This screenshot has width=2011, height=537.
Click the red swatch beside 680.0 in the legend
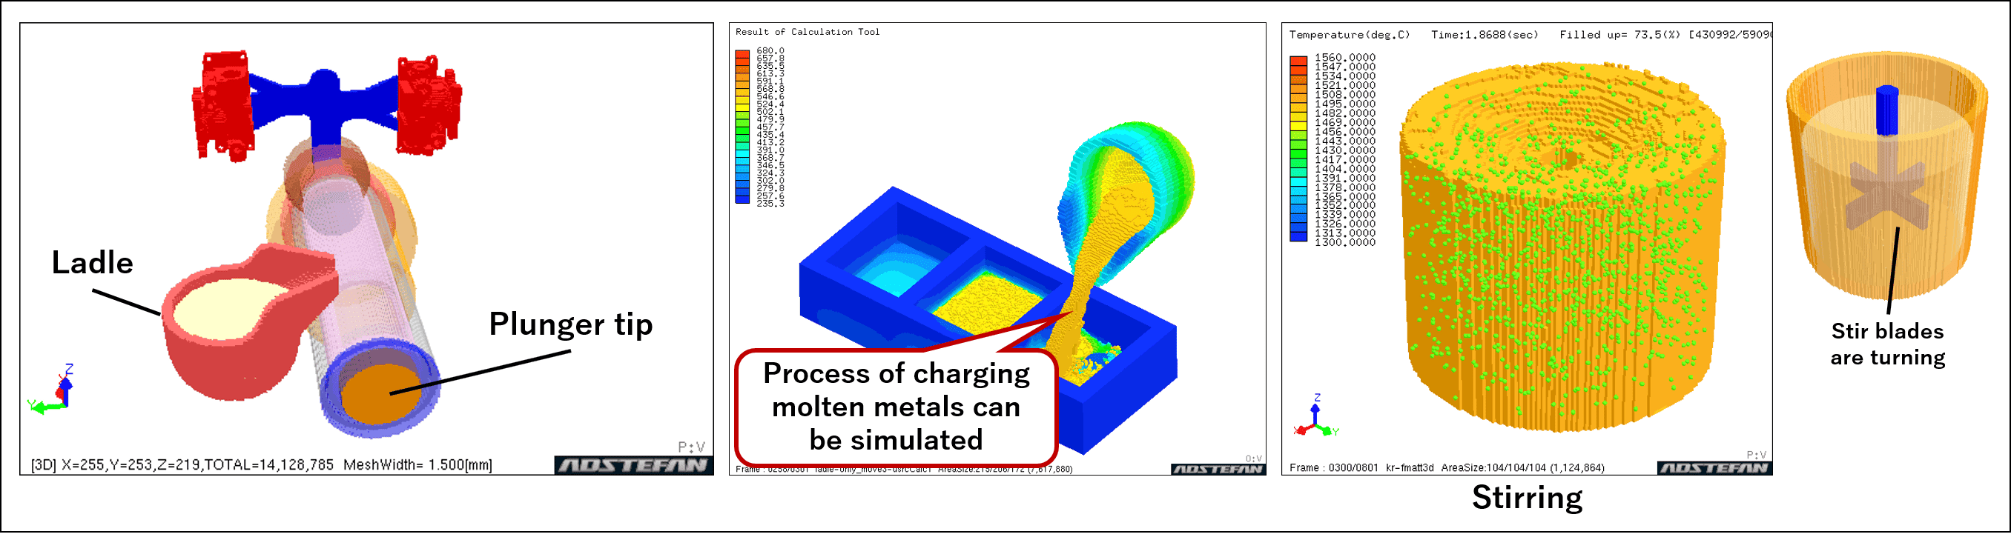pos(742,53)
